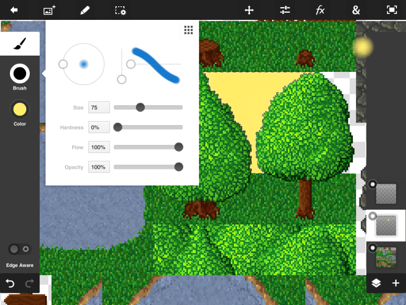Click the stroke preview lower handle
This screenshot has height=305, width=406.
point(122,80)
